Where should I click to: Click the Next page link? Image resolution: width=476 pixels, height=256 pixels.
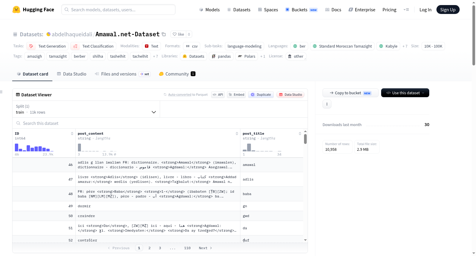[x=205, y=248]
